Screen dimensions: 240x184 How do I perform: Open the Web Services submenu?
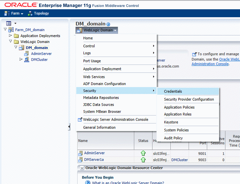(116, 77)
